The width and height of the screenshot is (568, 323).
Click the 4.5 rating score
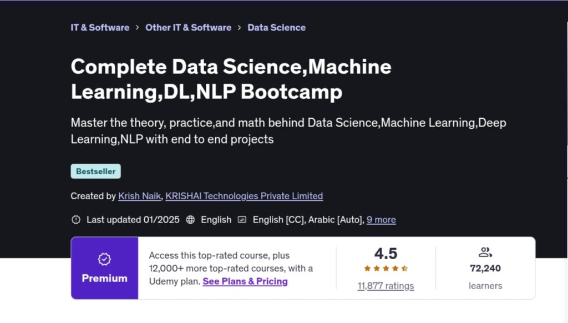point(386,254)
